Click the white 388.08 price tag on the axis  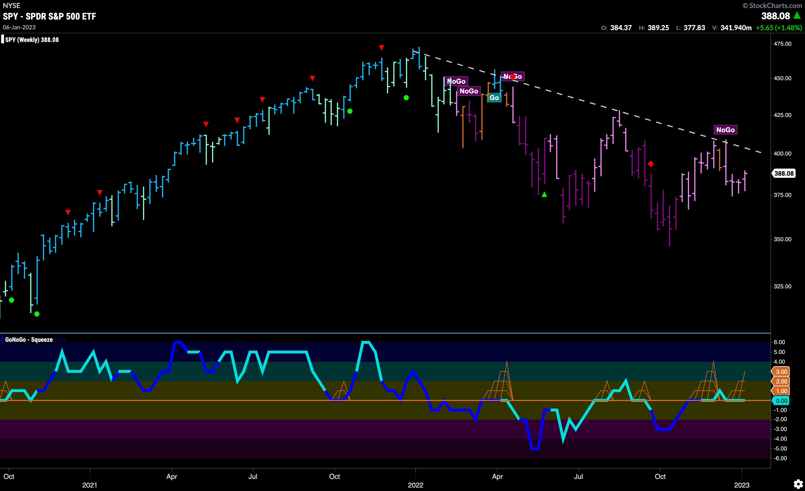point(784,173)
